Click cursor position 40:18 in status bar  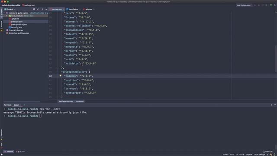pos(232,155)
